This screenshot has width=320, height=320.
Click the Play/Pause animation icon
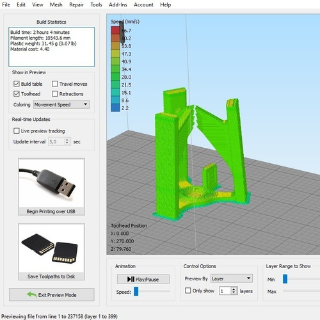131,279
